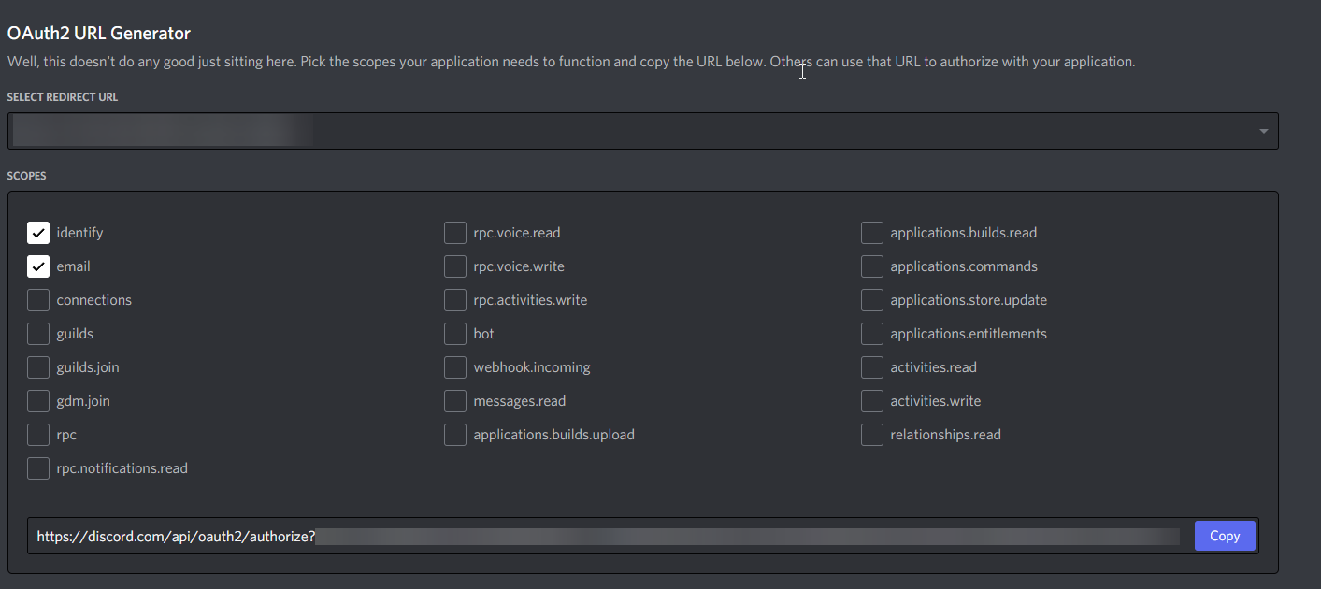Enable the rpc.voice.read scope
Viewport: 1321px width, 589px height.
click(455, 233)
